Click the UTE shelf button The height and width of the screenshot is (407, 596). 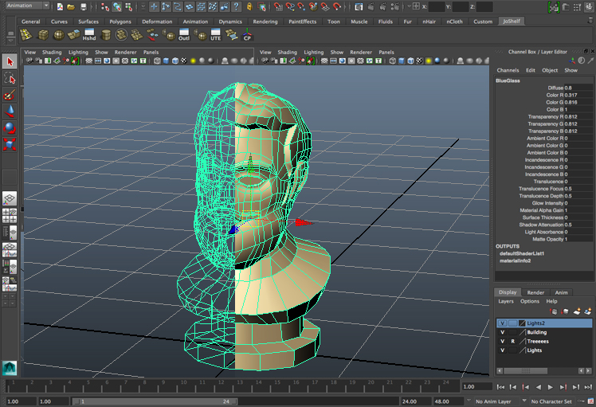click(215, 35)
